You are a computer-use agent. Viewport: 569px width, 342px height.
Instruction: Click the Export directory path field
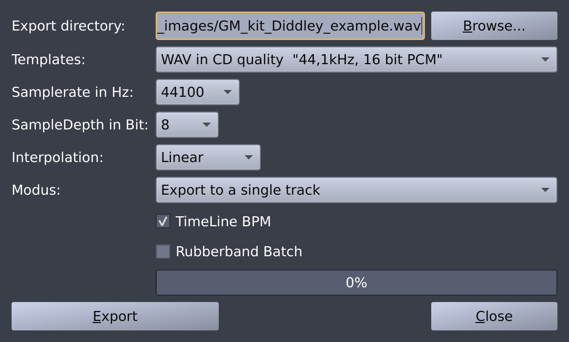pos(290,26)
